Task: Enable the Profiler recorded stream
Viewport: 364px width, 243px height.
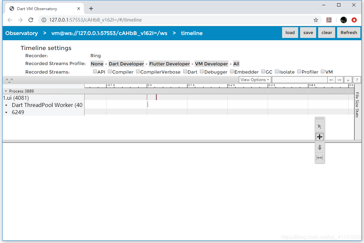Action: point(299,71)
